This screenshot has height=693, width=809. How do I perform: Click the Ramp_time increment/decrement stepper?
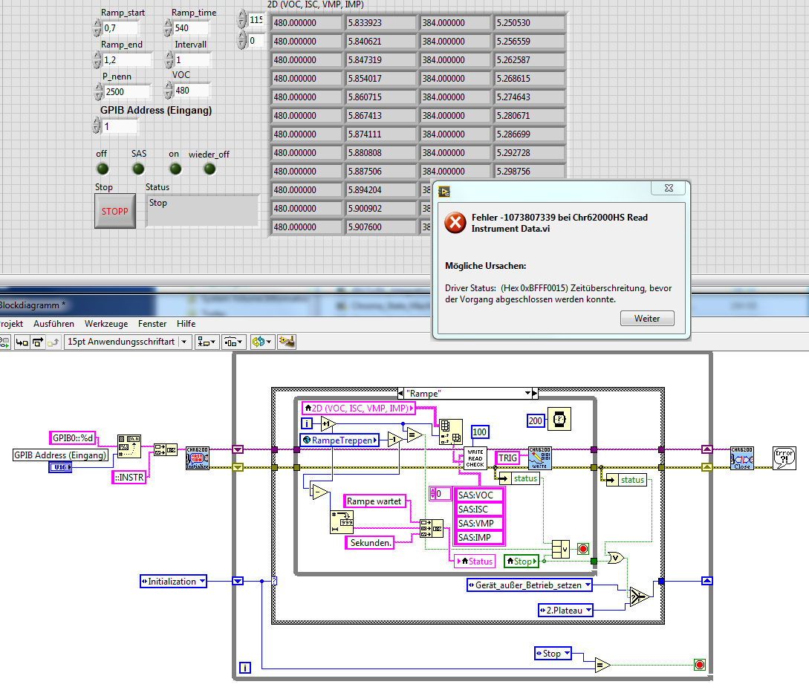point(168,28)
